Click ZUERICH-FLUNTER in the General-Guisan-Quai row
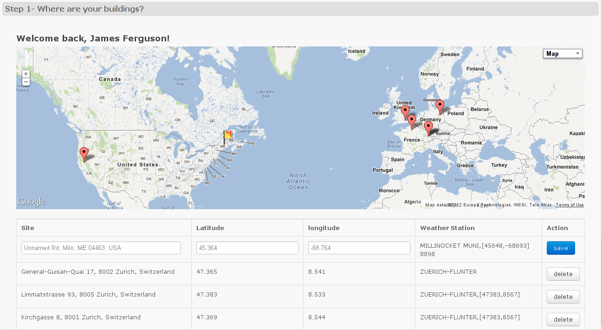This screenshot has height=330, width=602. 448,271
